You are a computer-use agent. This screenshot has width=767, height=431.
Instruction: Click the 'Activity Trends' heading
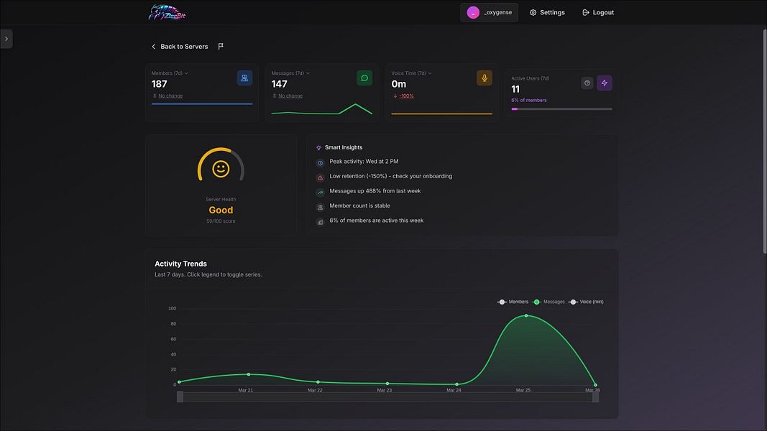180,264
